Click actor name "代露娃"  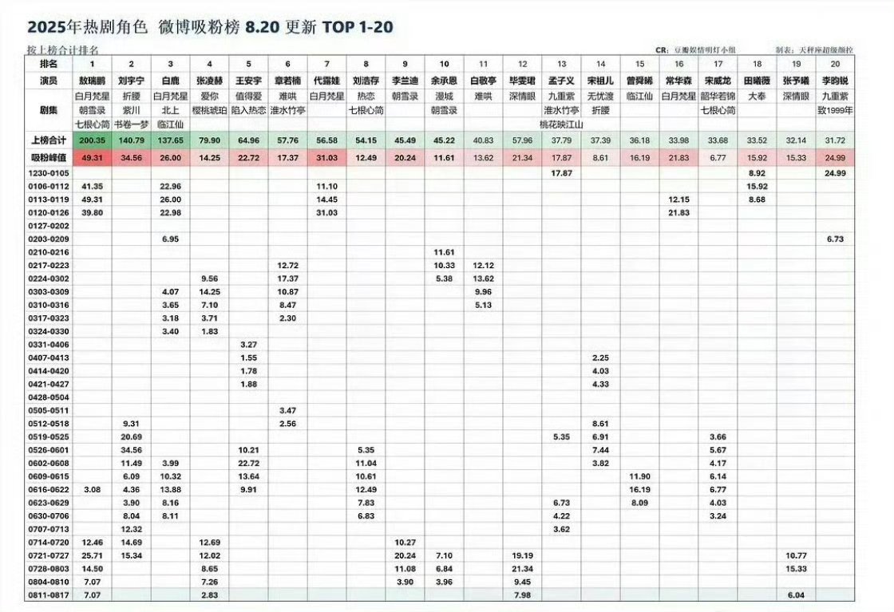pos(326,81)
